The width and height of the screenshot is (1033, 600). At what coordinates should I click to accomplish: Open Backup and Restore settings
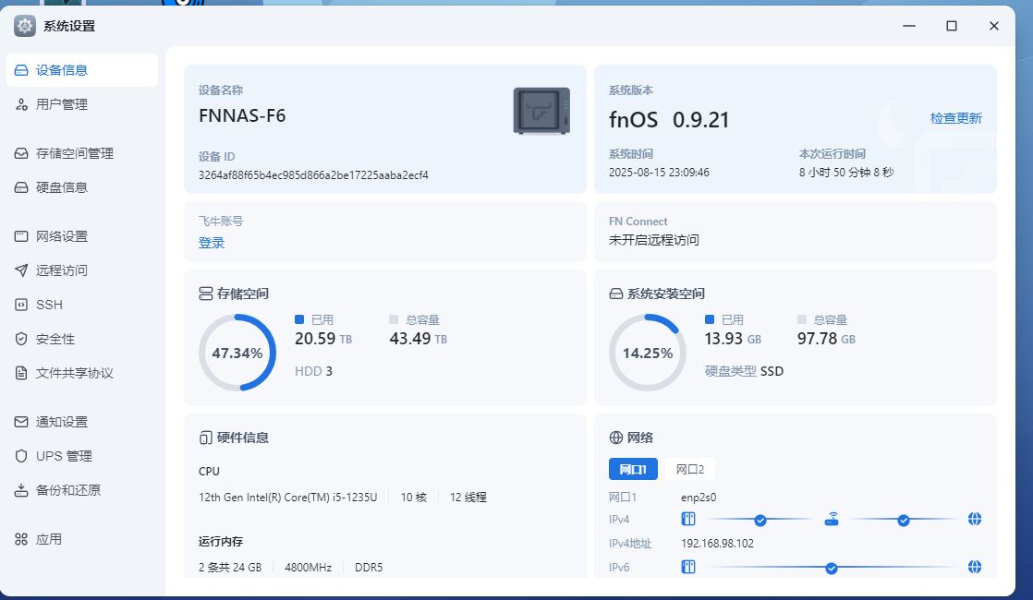click(x=67, y=490)
